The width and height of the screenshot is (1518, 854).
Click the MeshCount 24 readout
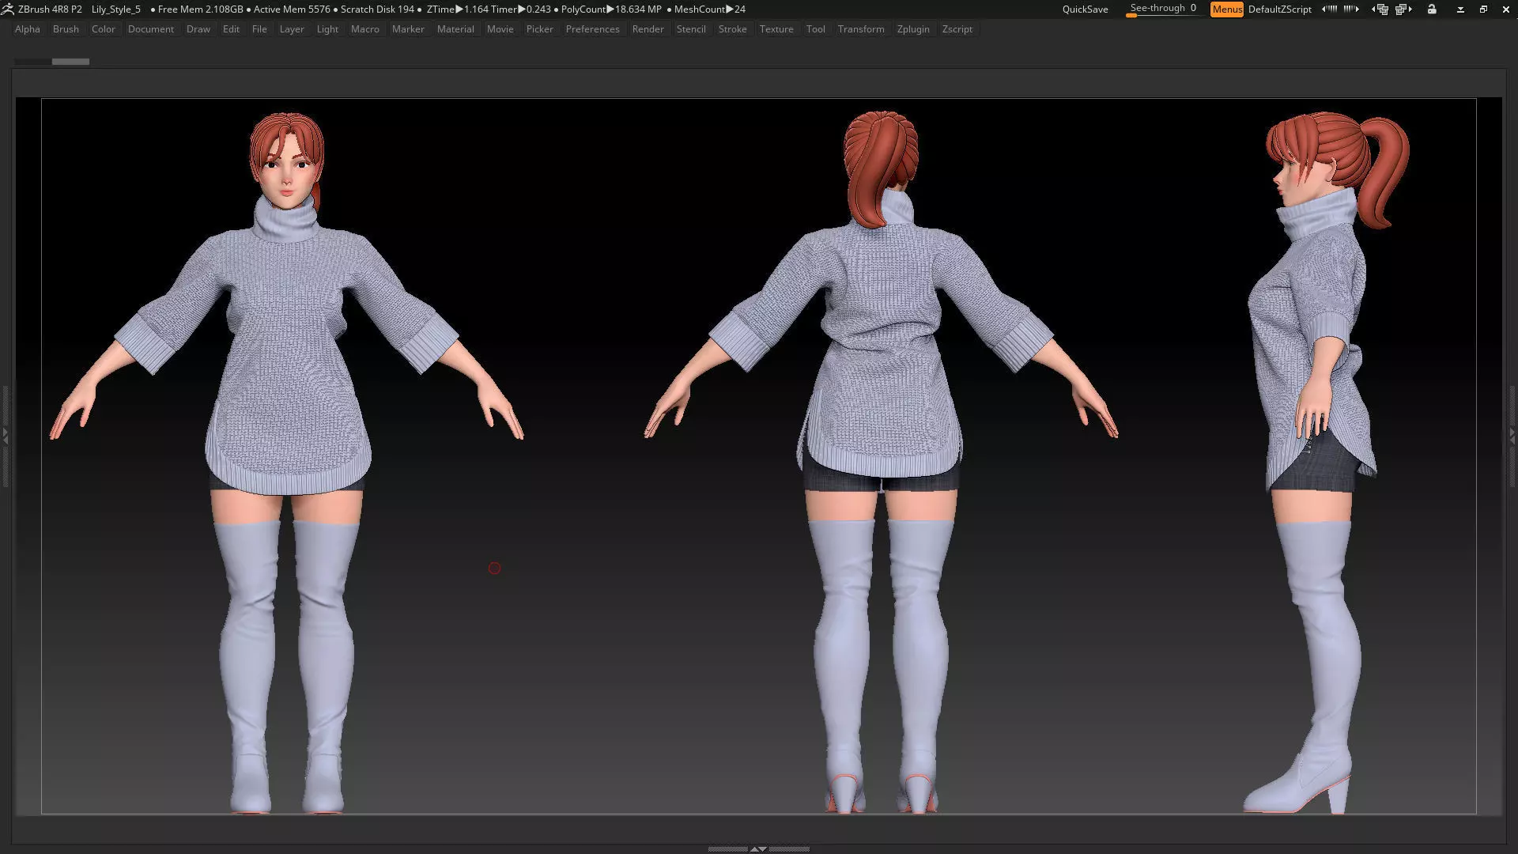[710, 9]
